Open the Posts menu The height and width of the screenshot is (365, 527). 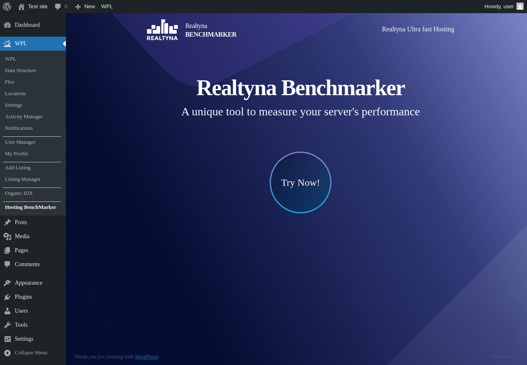pyautogui.click(x=33, y=222)
